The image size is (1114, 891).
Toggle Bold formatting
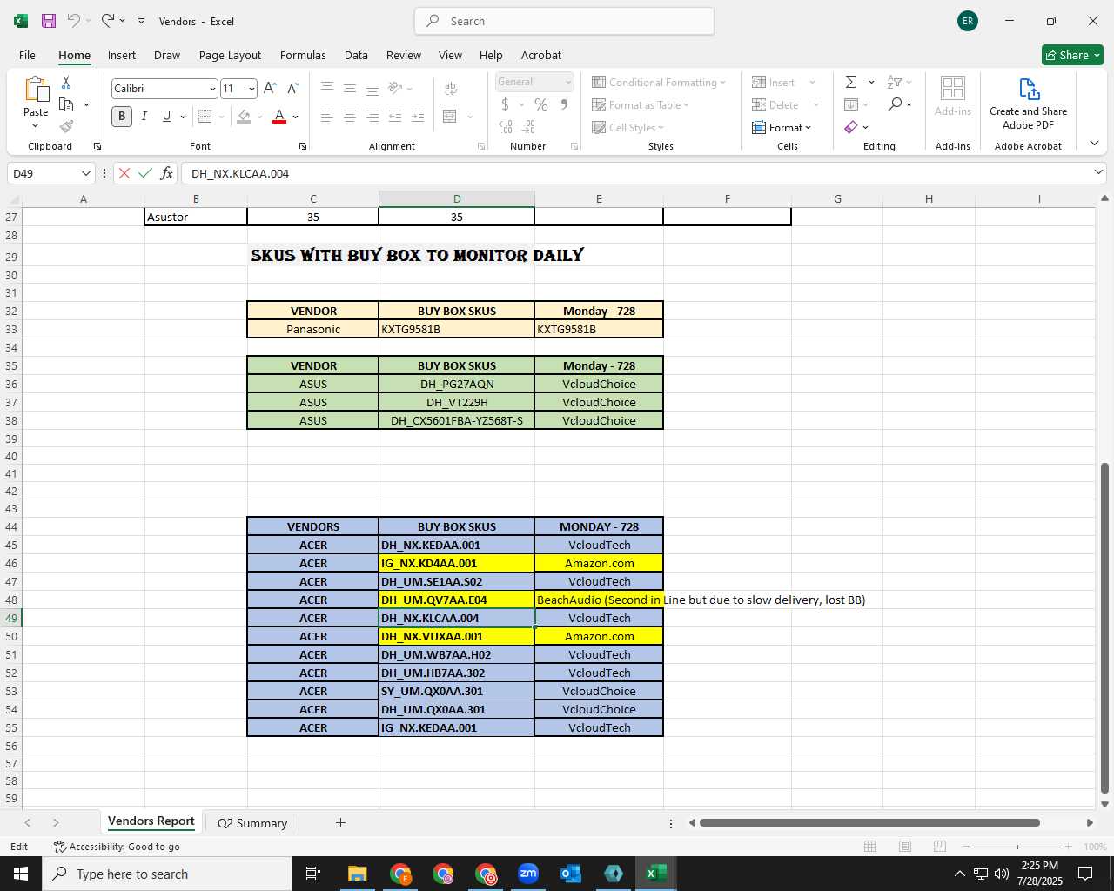[122, 116]
